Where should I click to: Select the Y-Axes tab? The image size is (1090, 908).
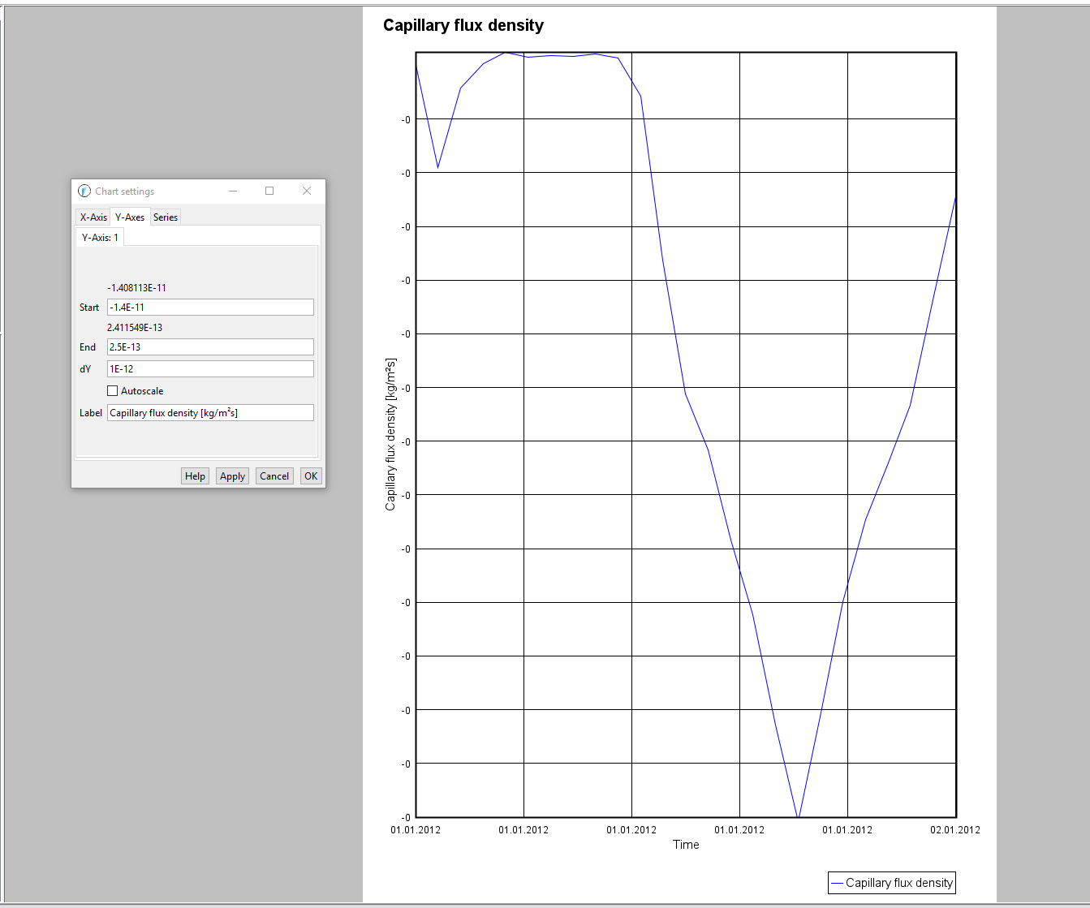click(130, 217)
